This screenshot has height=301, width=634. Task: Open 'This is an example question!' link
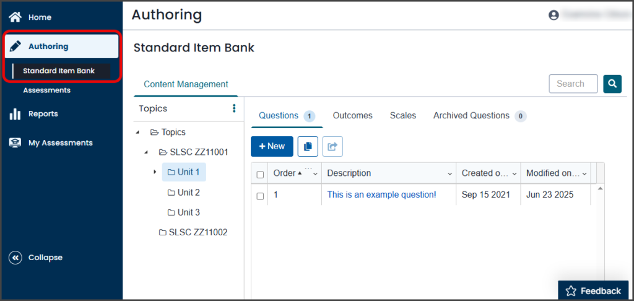[x=381, y=194]
